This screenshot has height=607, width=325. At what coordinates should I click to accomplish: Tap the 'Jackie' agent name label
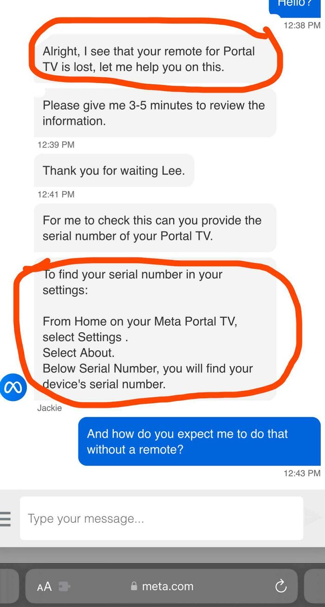[x=49, y=408]
